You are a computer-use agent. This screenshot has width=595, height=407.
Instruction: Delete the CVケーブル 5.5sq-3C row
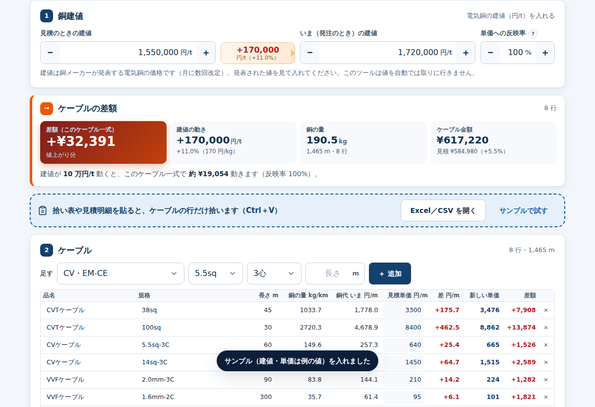546,345
